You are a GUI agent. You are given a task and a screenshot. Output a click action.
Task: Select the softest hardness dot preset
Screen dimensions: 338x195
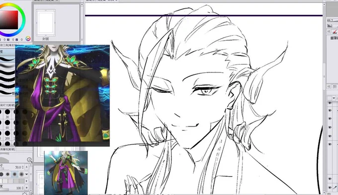point(21,174)
